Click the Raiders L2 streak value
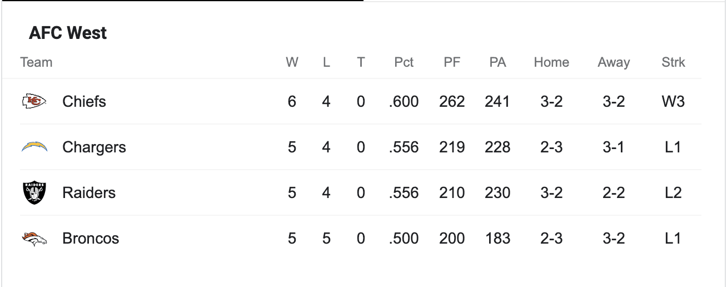 [x=673, y=192]
